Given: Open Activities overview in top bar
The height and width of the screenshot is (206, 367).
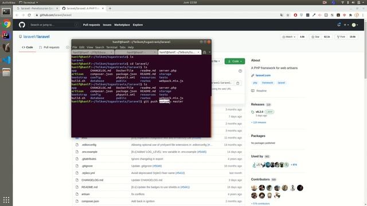Looking at the screenshot, I should tap(9, 2).
